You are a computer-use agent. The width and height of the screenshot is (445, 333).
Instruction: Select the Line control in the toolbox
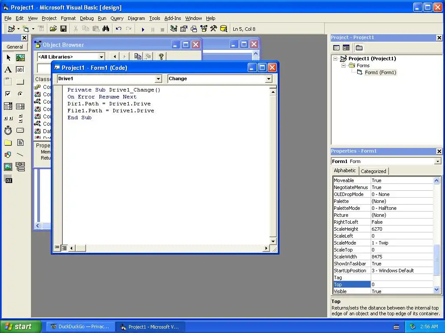[20, 155]
